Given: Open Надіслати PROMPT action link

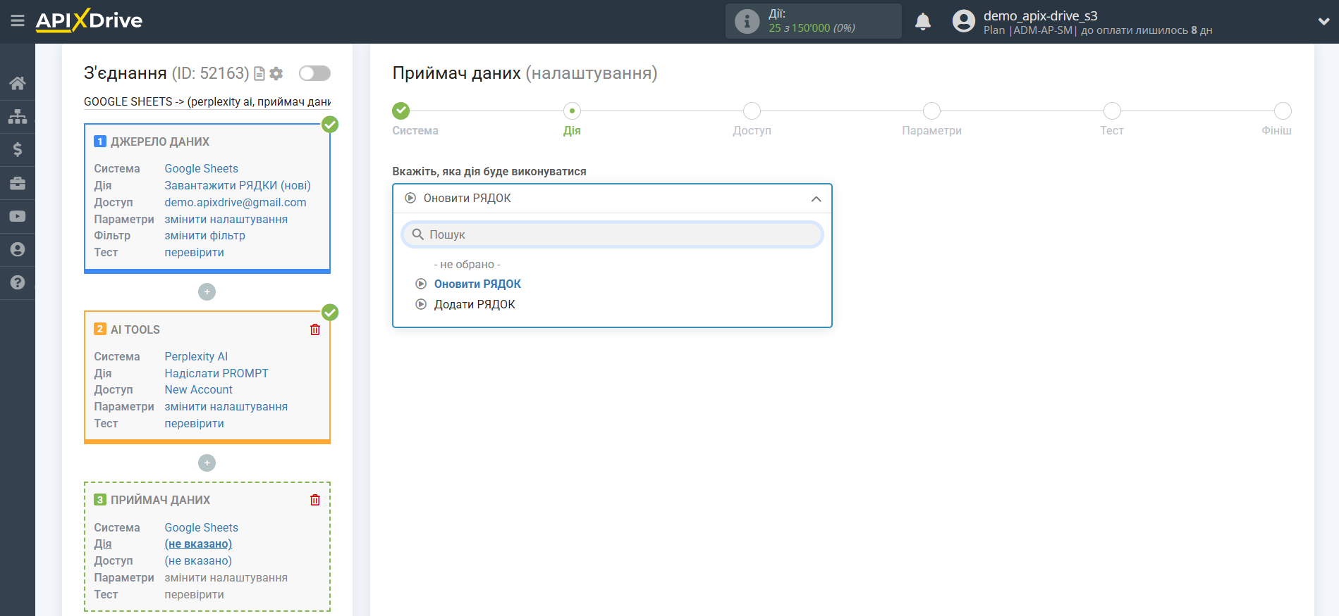Looking at the screenshot, I should point(216,373).
